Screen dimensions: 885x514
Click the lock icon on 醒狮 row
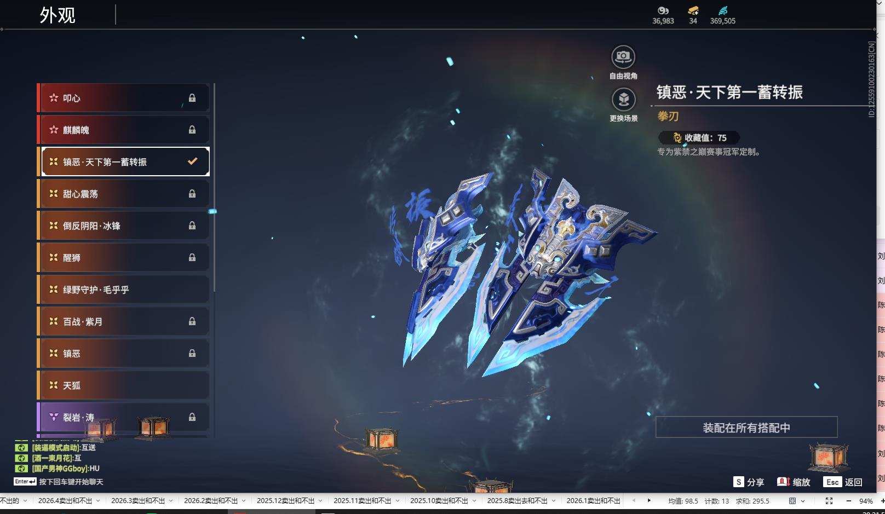(x=192, y=257)
